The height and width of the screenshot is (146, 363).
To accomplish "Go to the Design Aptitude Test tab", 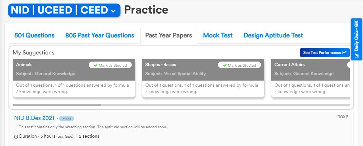I will [x=273, y=35].
